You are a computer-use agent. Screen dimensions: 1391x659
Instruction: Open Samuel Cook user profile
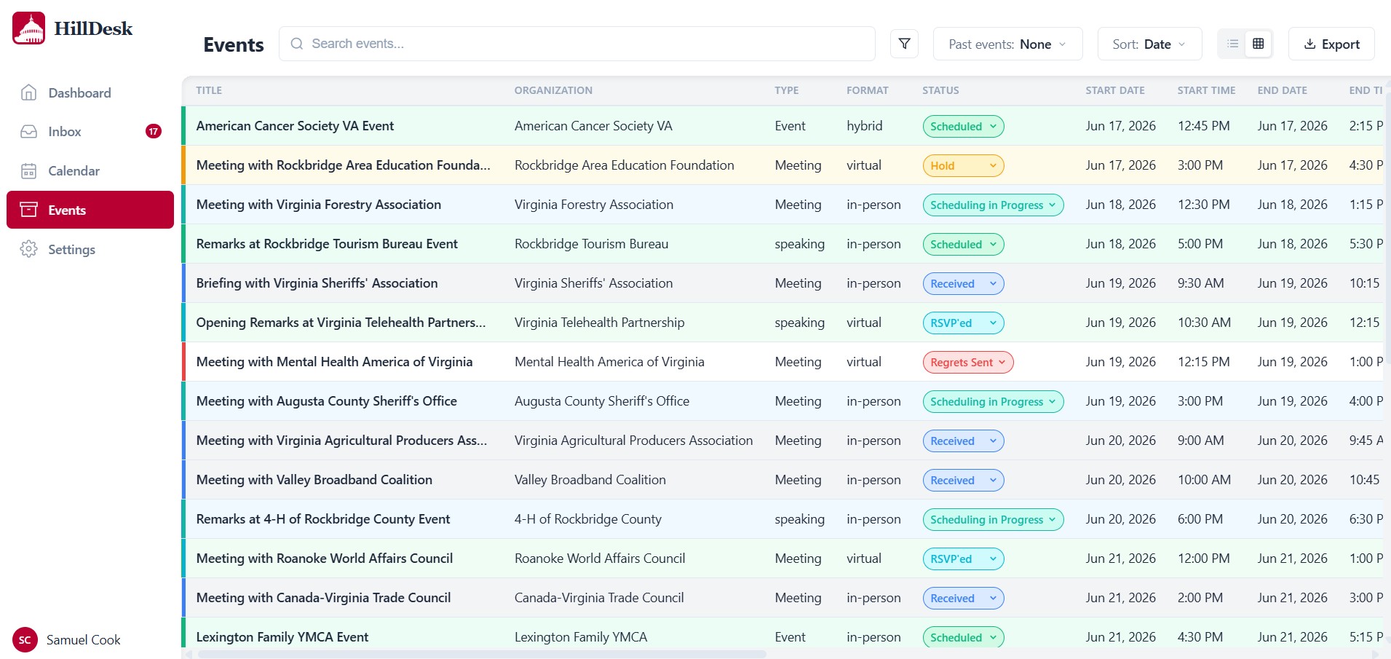[67, 640]
